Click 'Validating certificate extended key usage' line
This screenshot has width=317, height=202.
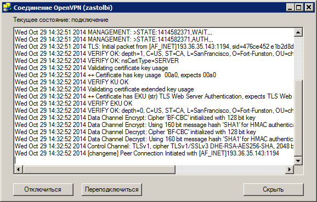104,89
